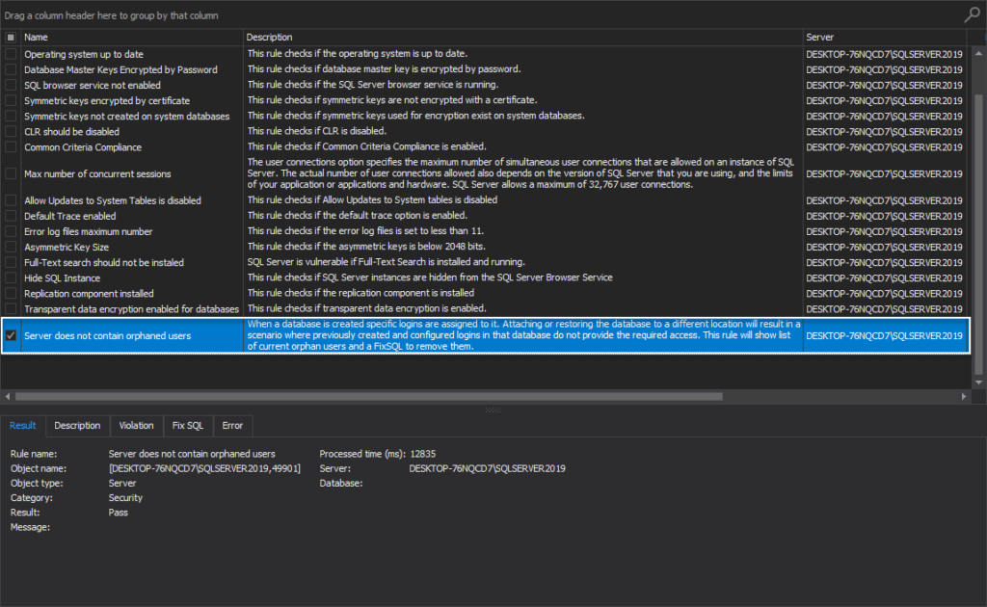This screenshot has height=607, width=987.
Task: Open the Violation tab
Action: tap(136, 425)
